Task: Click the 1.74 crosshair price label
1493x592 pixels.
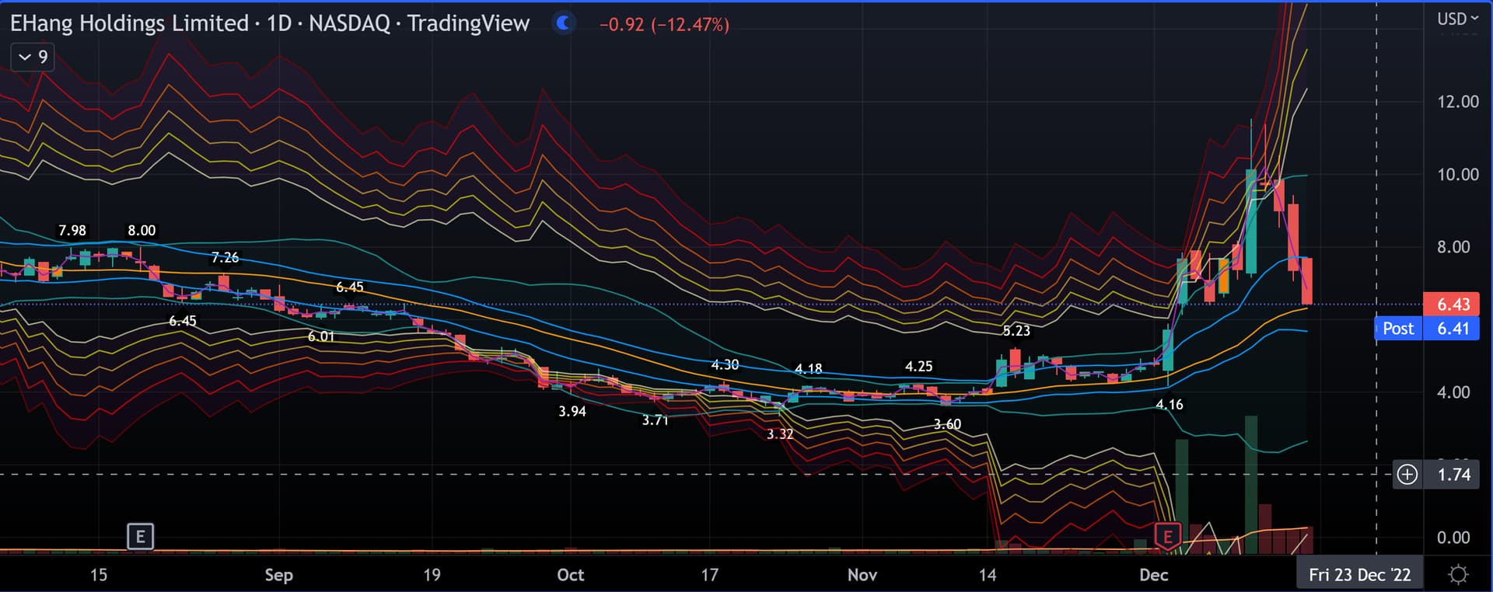Action: click(x=1453, y=475)
